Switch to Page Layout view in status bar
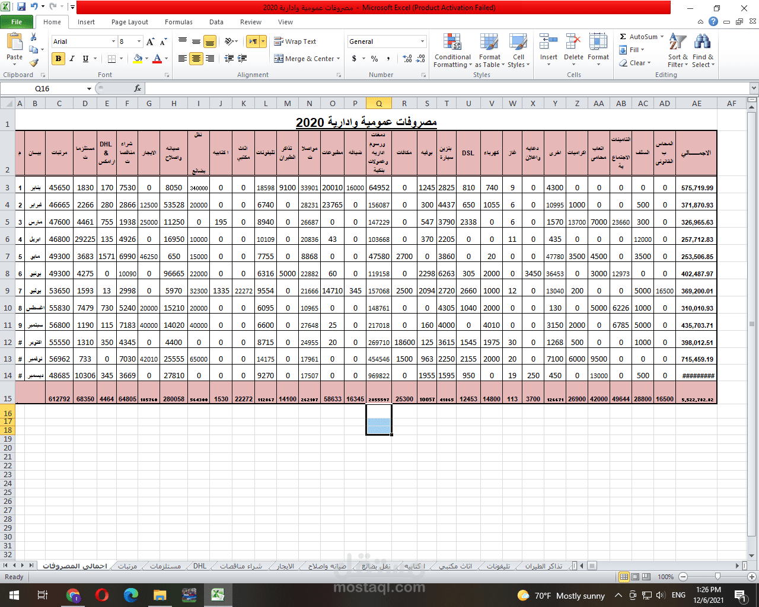759x607 pixels. tap(635, 577)
